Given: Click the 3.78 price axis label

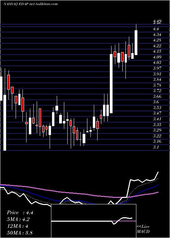Looking at the screenshot, I should 157,85.
